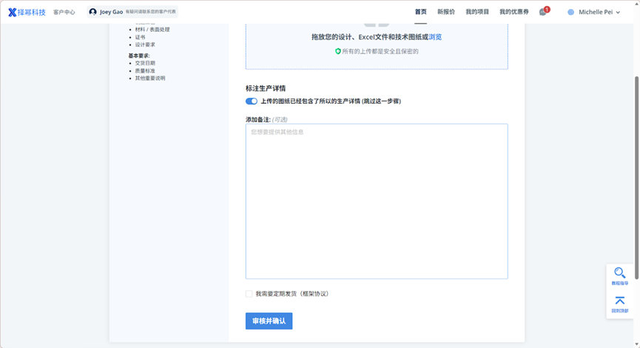Open the notification bell with red badge
This screenshot has width=640, height=348.
click(x=543, y=12)
